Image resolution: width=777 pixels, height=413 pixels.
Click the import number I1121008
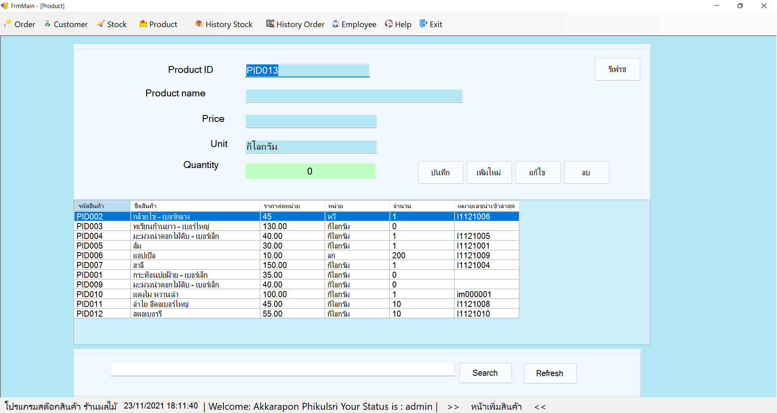tap(486, 304)
